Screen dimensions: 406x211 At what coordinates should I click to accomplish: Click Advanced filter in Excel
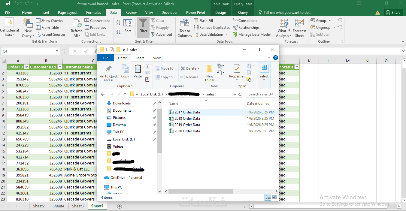[162, 35]
